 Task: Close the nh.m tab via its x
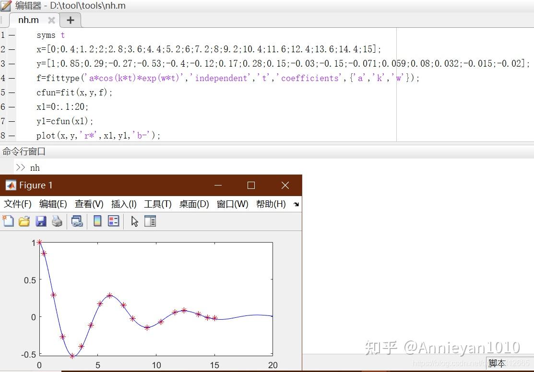(51, 20)
